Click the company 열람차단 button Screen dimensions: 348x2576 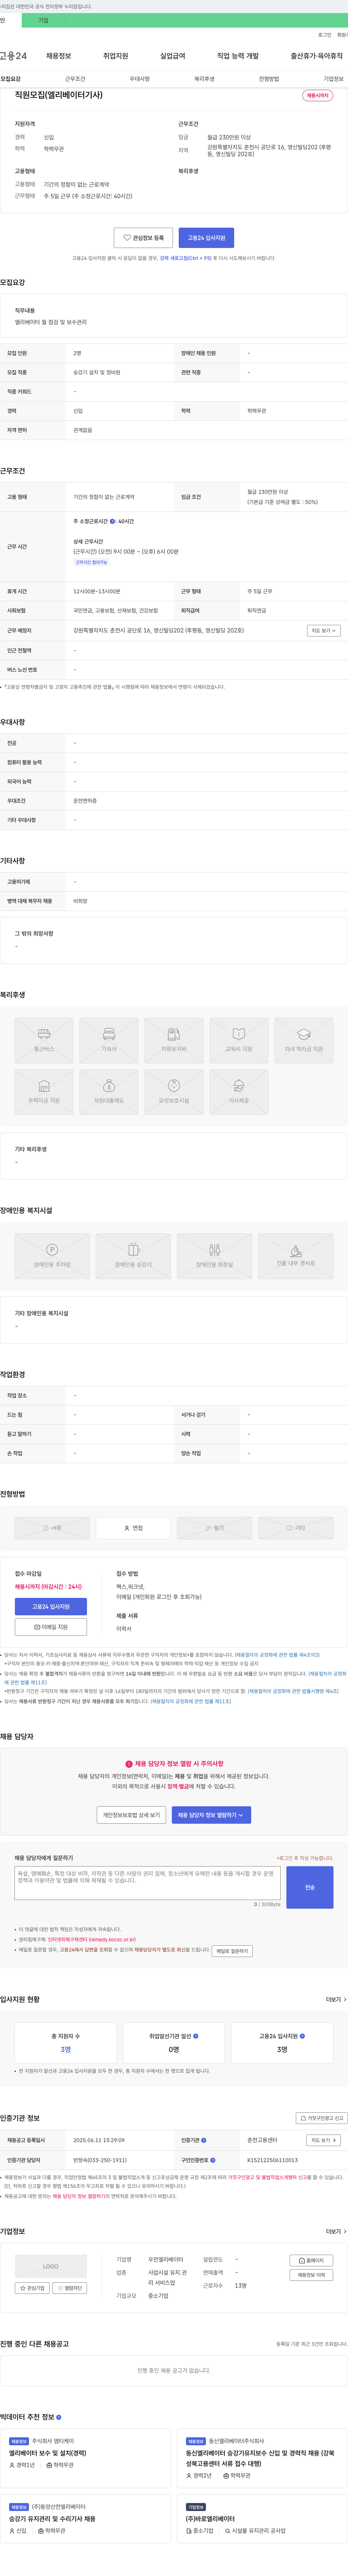[70, 2288]
